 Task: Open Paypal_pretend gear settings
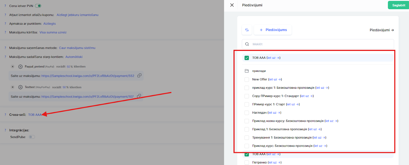click(x=20, y=67)
